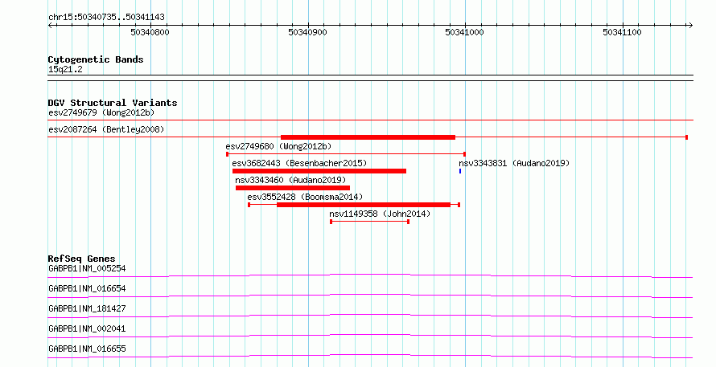Click the red line under esv2749679 label
The width and height of the screenshot is (716, 367).
pyautogui.click(x=370, y=120)
